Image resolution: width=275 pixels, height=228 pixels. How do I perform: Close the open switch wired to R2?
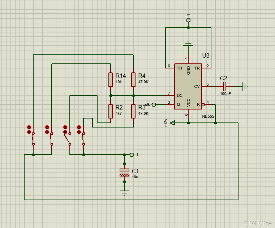pos(68,139)
